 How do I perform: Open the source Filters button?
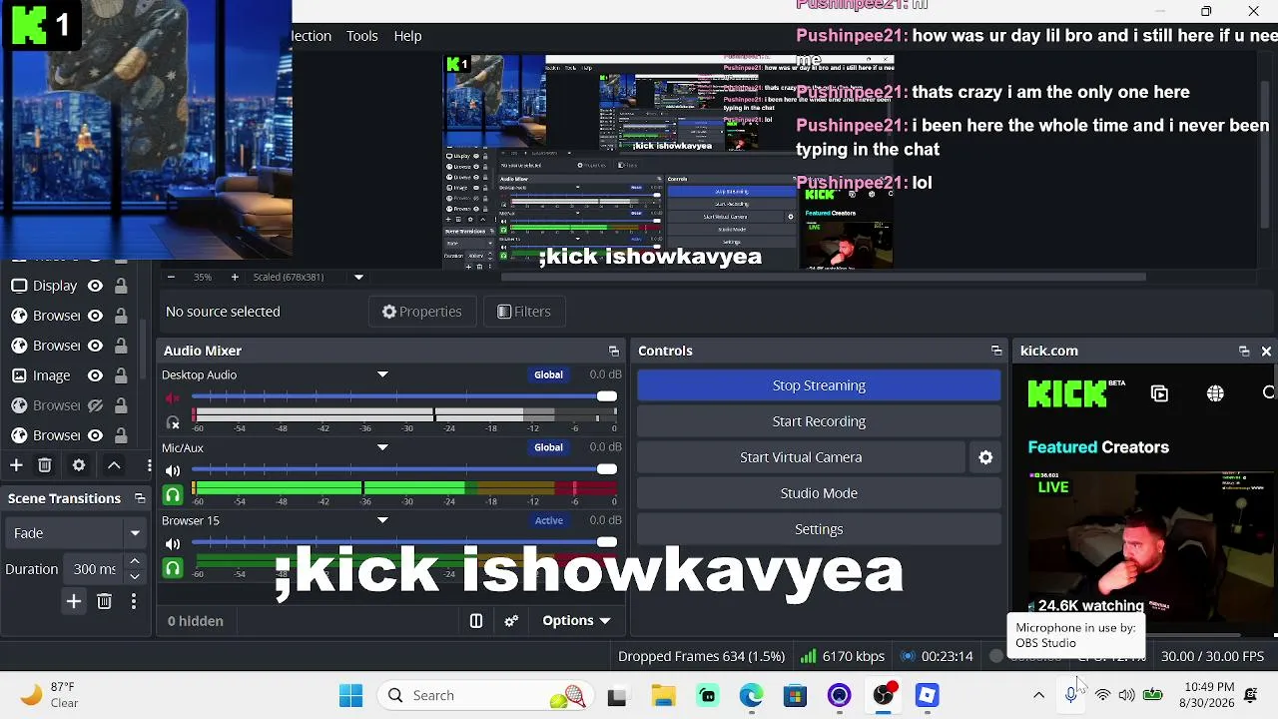pos(524,312)
